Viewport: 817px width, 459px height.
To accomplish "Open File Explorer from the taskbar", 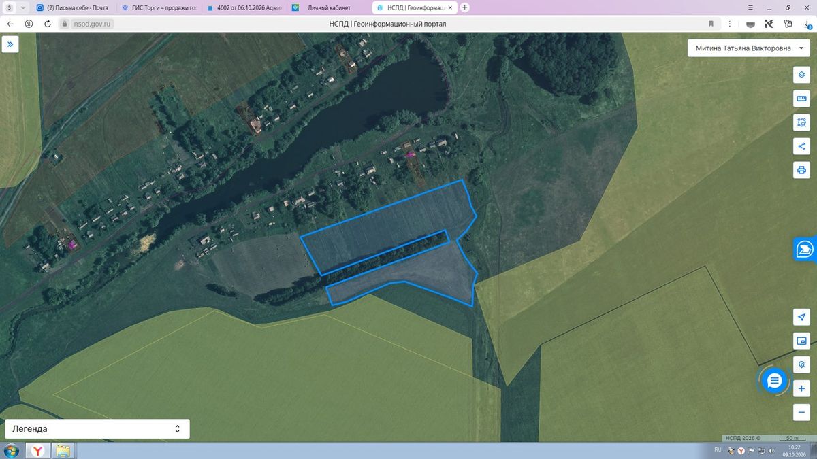I will coord(63,450).
